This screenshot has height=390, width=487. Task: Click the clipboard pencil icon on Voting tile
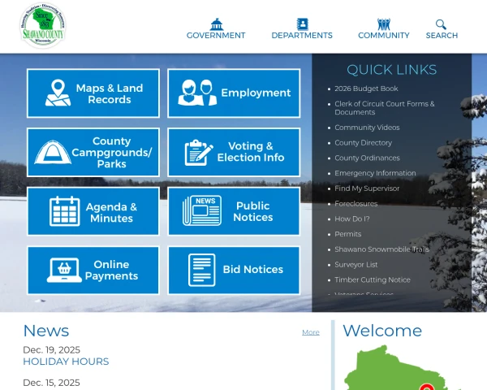(x=199, y=153)
